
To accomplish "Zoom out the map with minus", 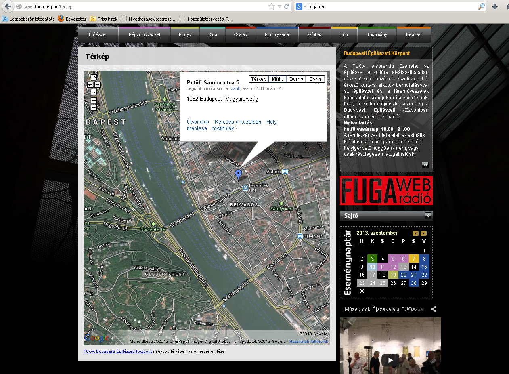I will pos(94,107).
